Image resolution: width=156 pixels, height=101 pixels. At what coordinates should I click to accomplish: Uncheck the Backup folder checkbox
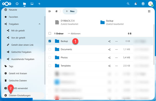coord(50,41)
